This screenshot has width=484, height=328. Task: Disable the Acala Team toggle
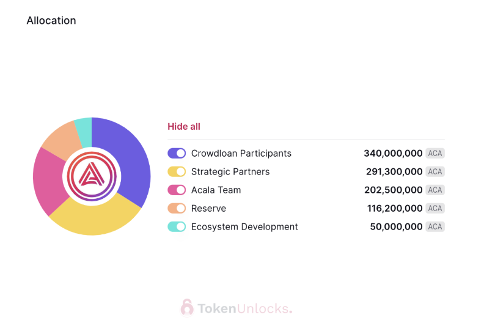[177, 190]
